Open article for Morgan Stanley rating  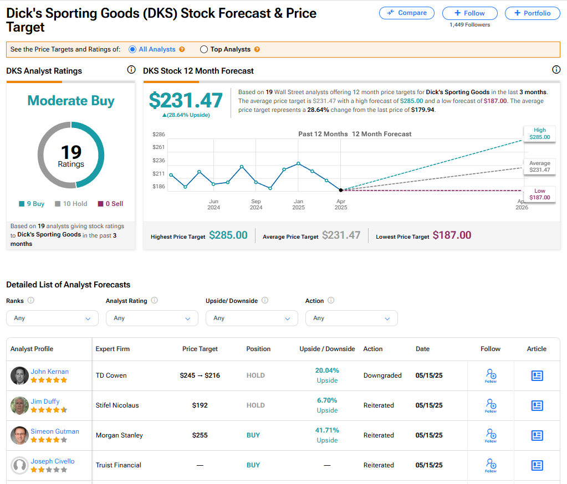pyautogui.click(x=537, y=436)
